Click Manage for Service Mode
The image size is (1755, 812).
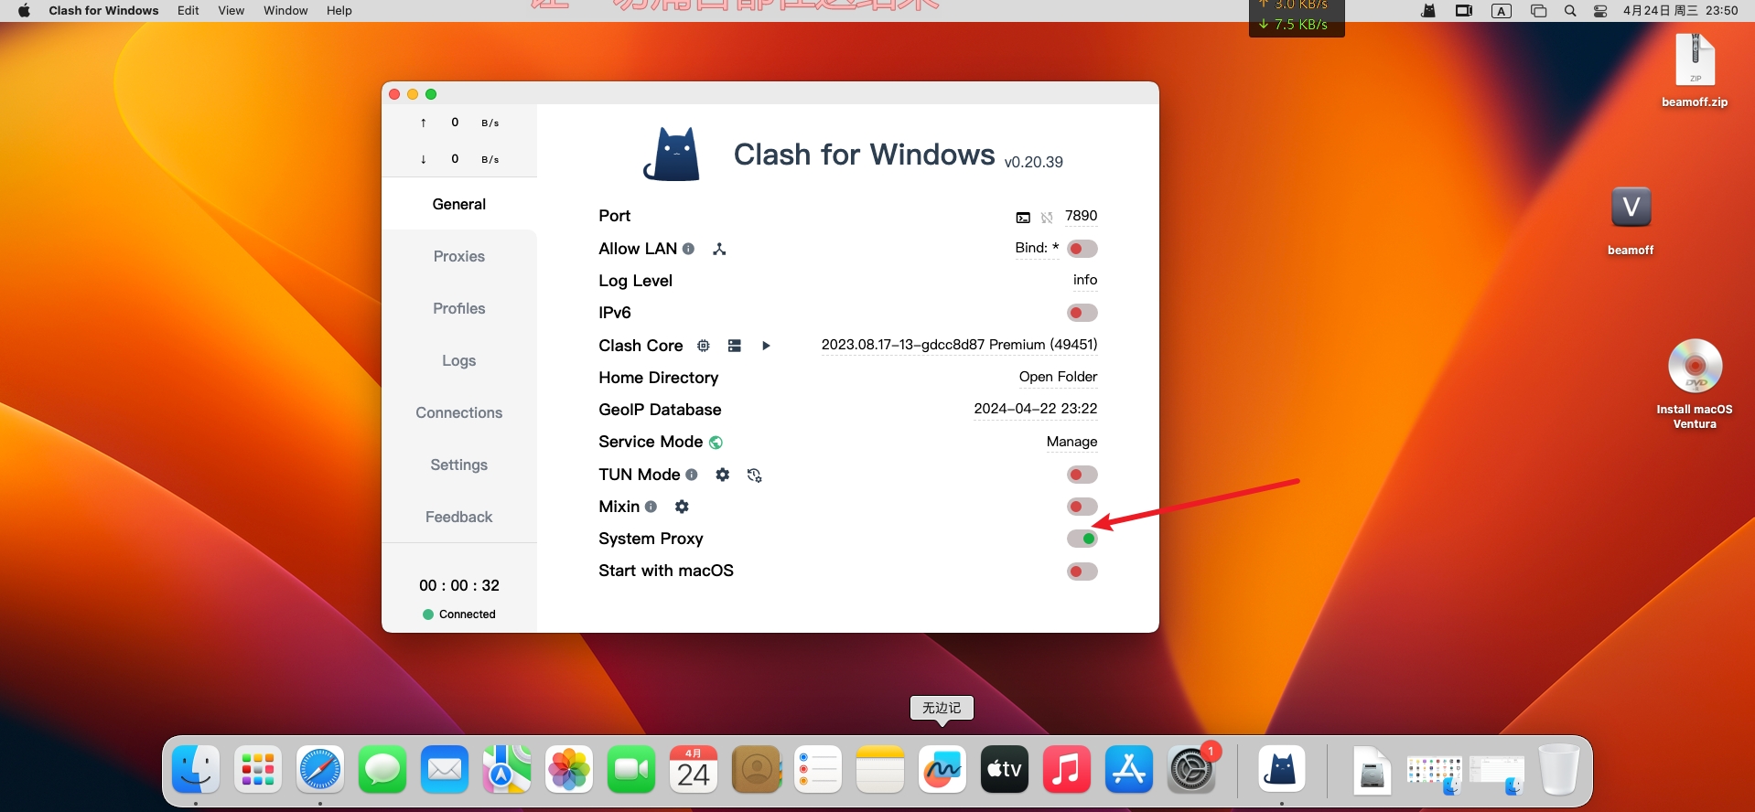1071,442
